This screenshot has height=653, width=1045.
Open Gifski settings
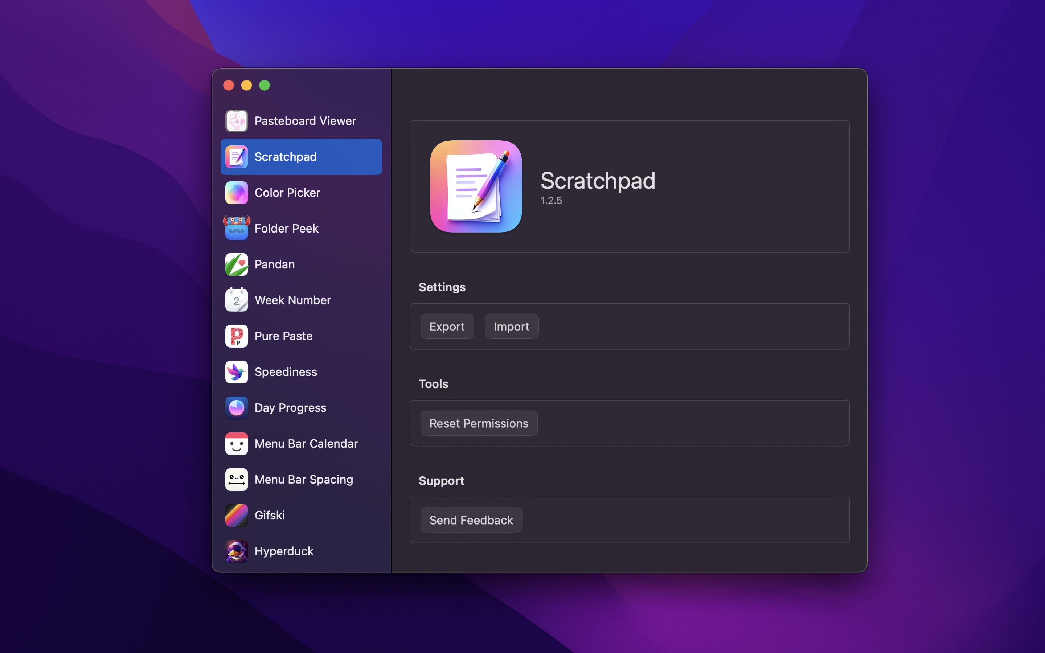(270, 515)
